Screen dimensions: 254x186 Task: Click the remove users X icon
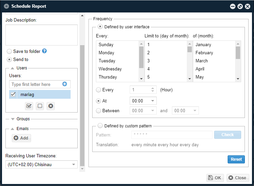(51, 106)
